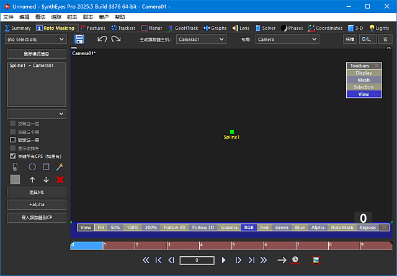
Task: Open the 文件 menu
Action: (8, 17)
